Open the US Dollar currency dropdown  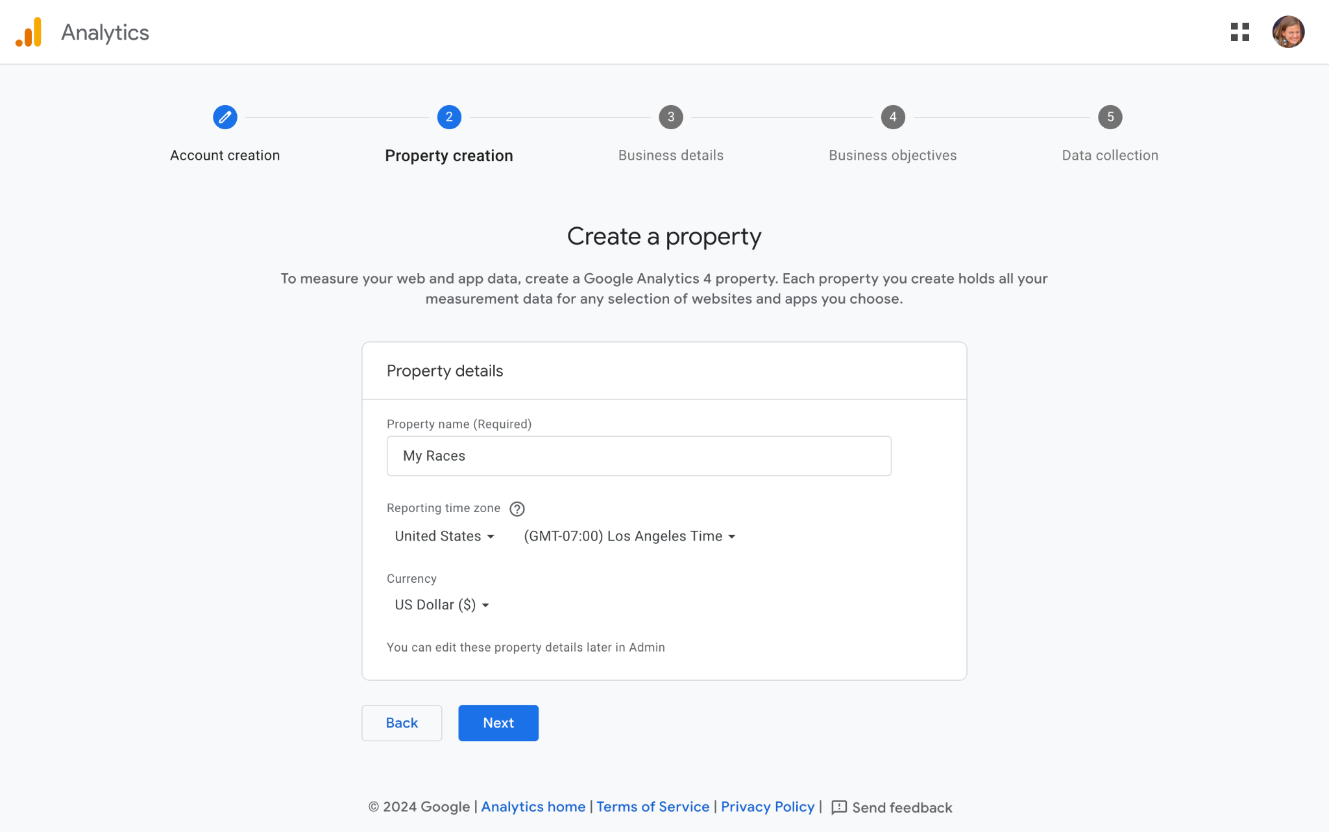click(x=442, y=605)
